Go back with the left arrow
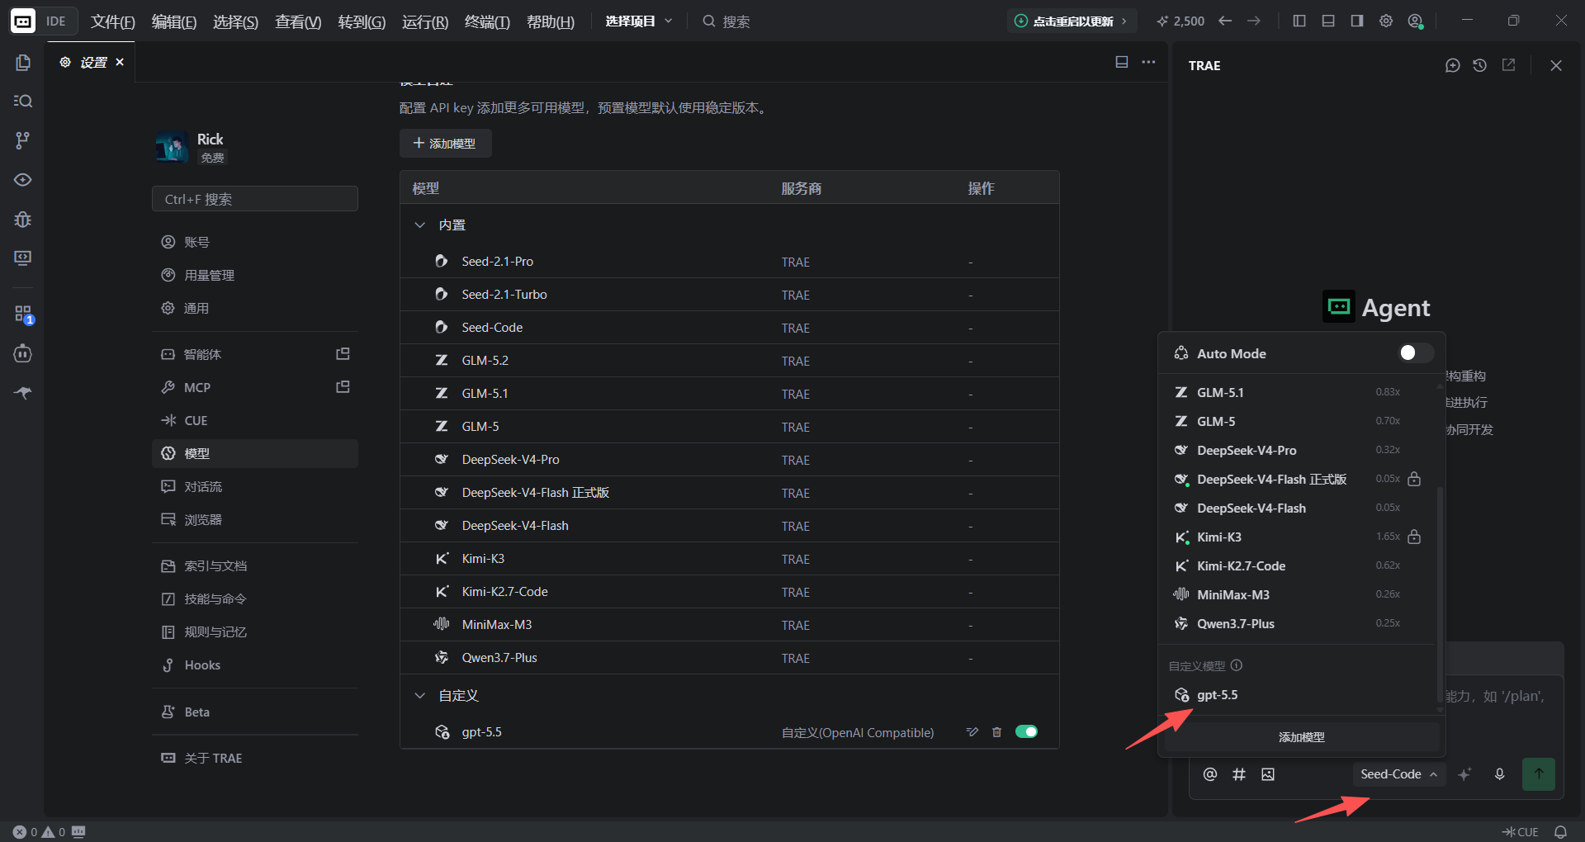The width and height of the screenshot is (1585, 842). point(1226,21)
